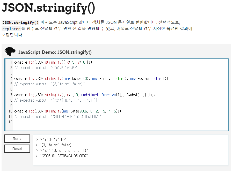Click comment line 2 expected output {"x":5,"y":6}
The height and width of the screenshot is (173, 233).
46,68
